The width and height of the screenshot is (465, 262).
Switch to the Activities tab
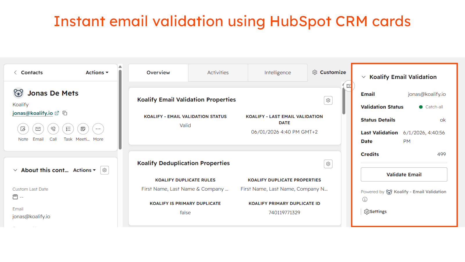(218, 72)
